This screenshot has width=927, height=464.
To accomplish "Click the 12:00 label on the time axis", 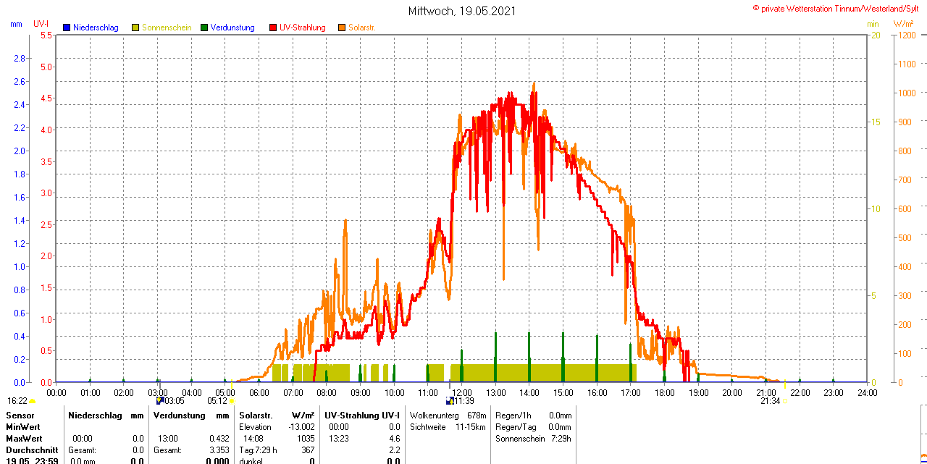I will (462, 392).
